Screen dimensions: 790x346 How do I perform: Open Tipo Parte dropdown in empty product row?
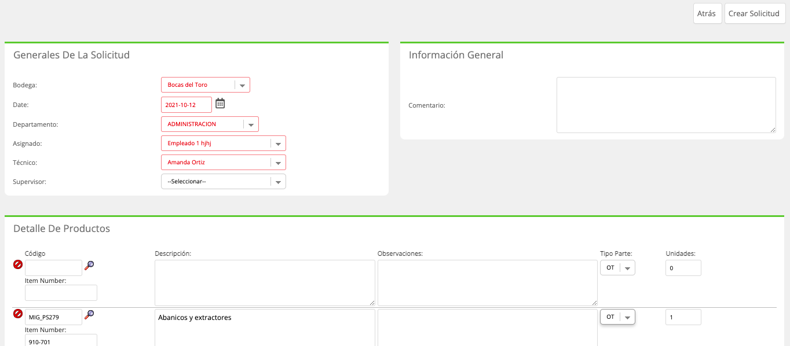coord(617,268)
